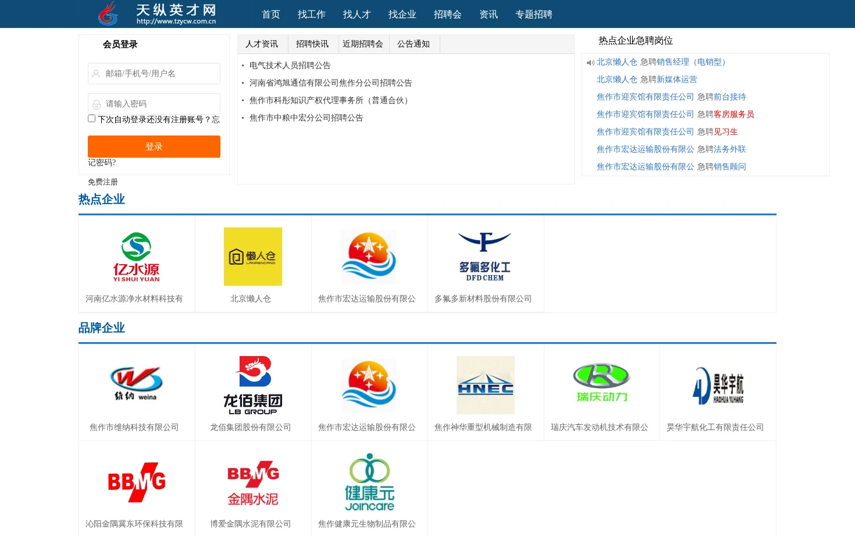This screenshot has height=537, width=855.
Task: Open the 见习生 job posting
Action: pos(726,132)
